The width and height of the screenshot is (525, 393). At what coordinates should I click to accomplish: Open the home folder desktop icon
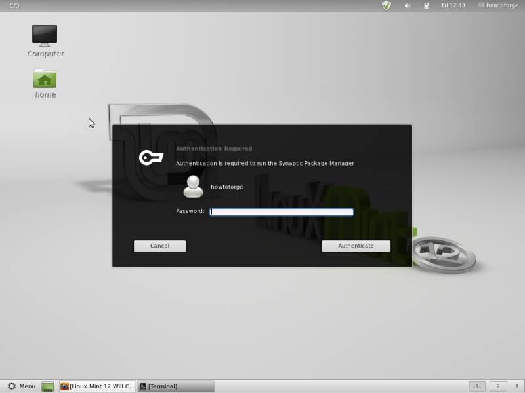45,84
